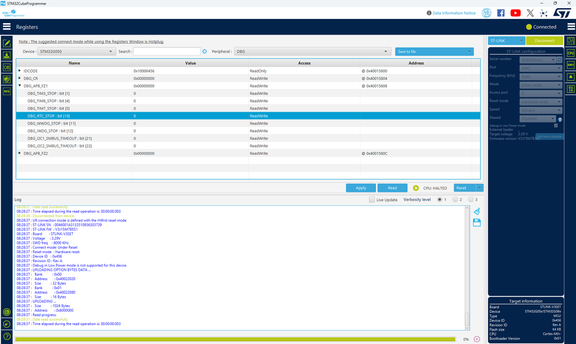
Task: Save the log using the floppy disk icon
Action: 477,222
